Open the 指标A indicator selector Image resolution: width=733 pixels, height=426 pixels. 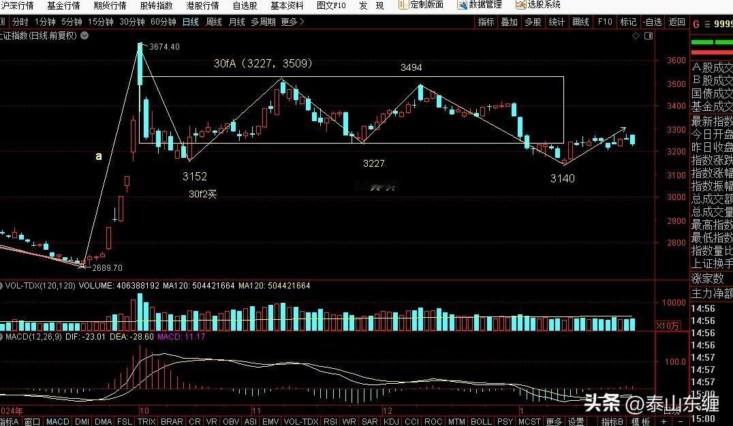(10, 421)
